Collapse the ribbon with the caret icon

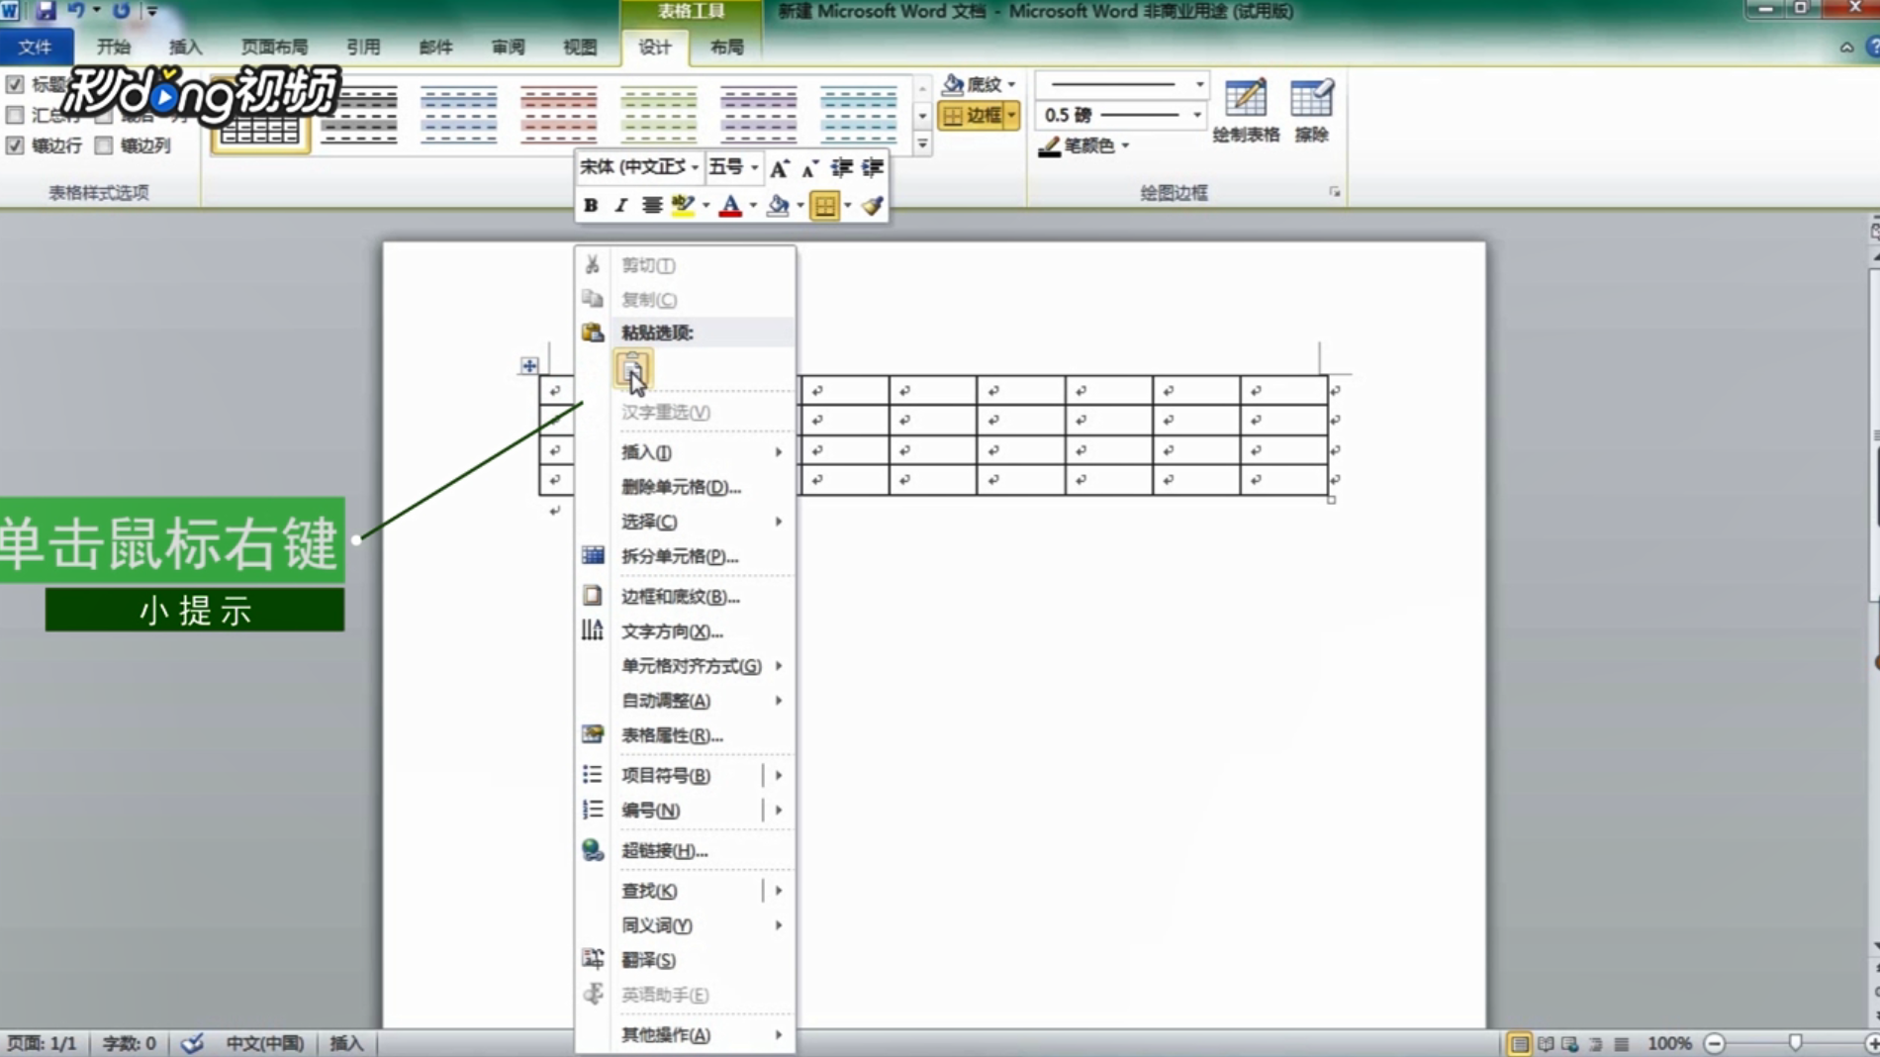tap(1846, 47)
